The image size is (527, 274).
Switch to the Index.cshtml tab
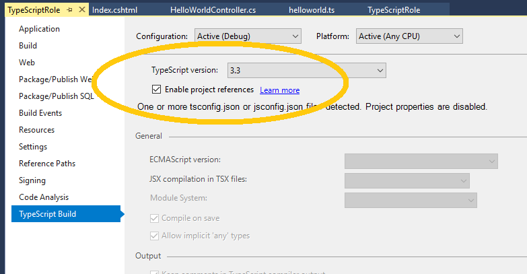coord(114,10)
